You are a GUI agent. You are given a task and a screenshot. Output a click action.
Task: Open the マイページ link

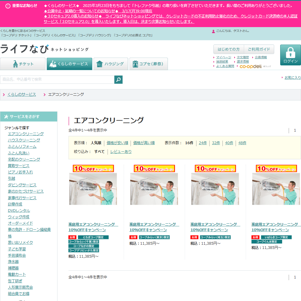click(x=223, y=57)
